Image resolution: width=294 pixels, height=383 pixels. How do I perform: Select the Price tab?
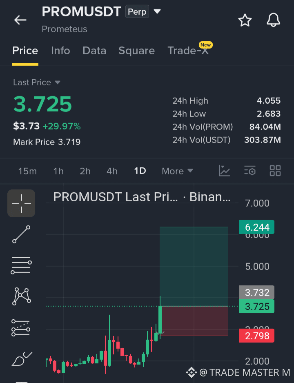[25, 51]
